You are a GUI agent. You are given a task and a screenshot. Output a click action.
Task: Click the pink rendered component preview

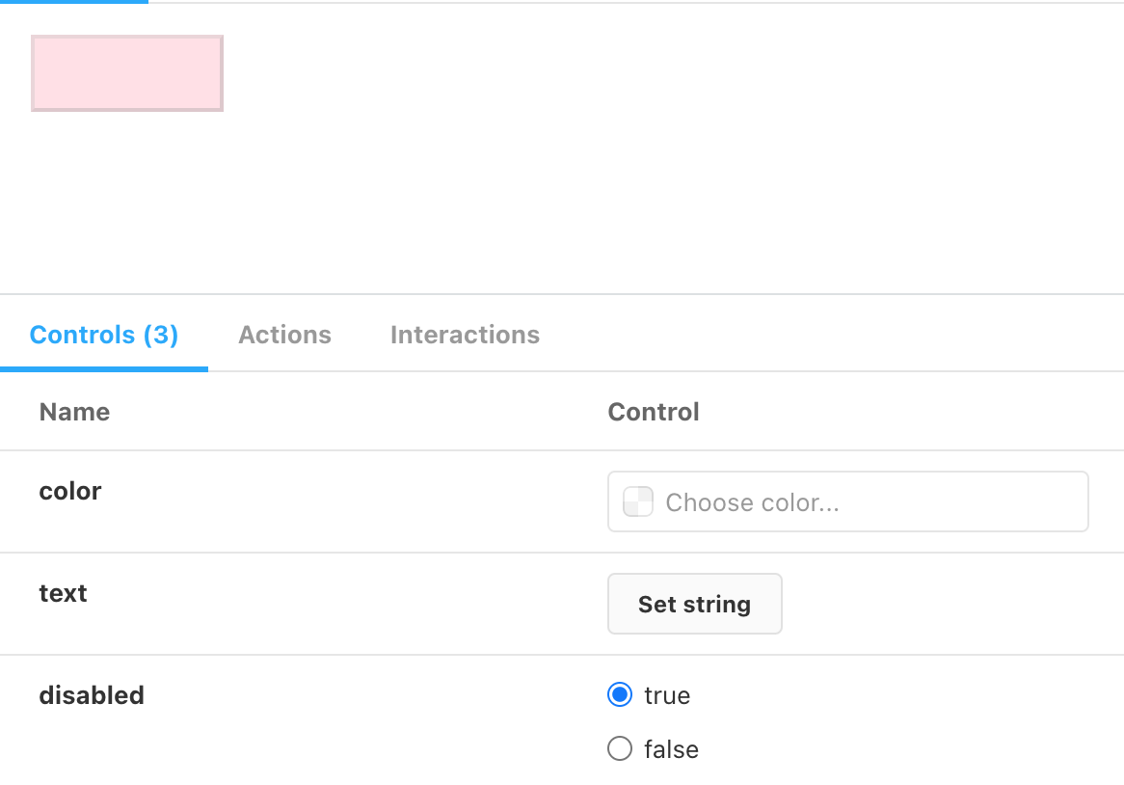pos(126,73)
